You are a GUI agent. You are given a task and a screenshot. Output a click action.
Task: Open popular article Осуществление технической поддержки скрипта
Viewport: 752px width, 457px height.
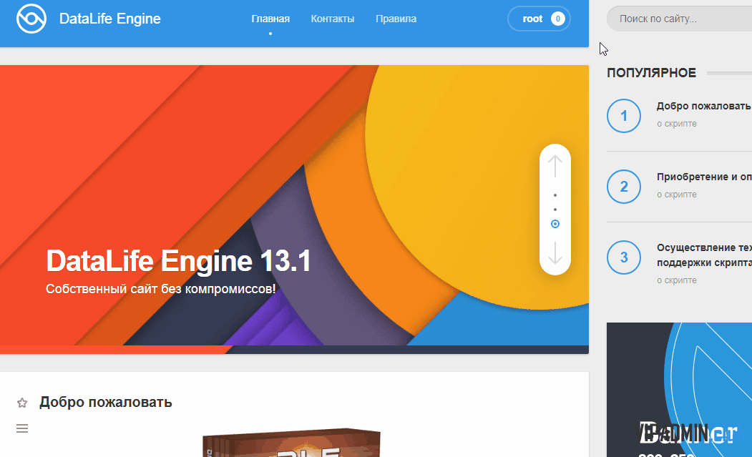coord(704,255)
